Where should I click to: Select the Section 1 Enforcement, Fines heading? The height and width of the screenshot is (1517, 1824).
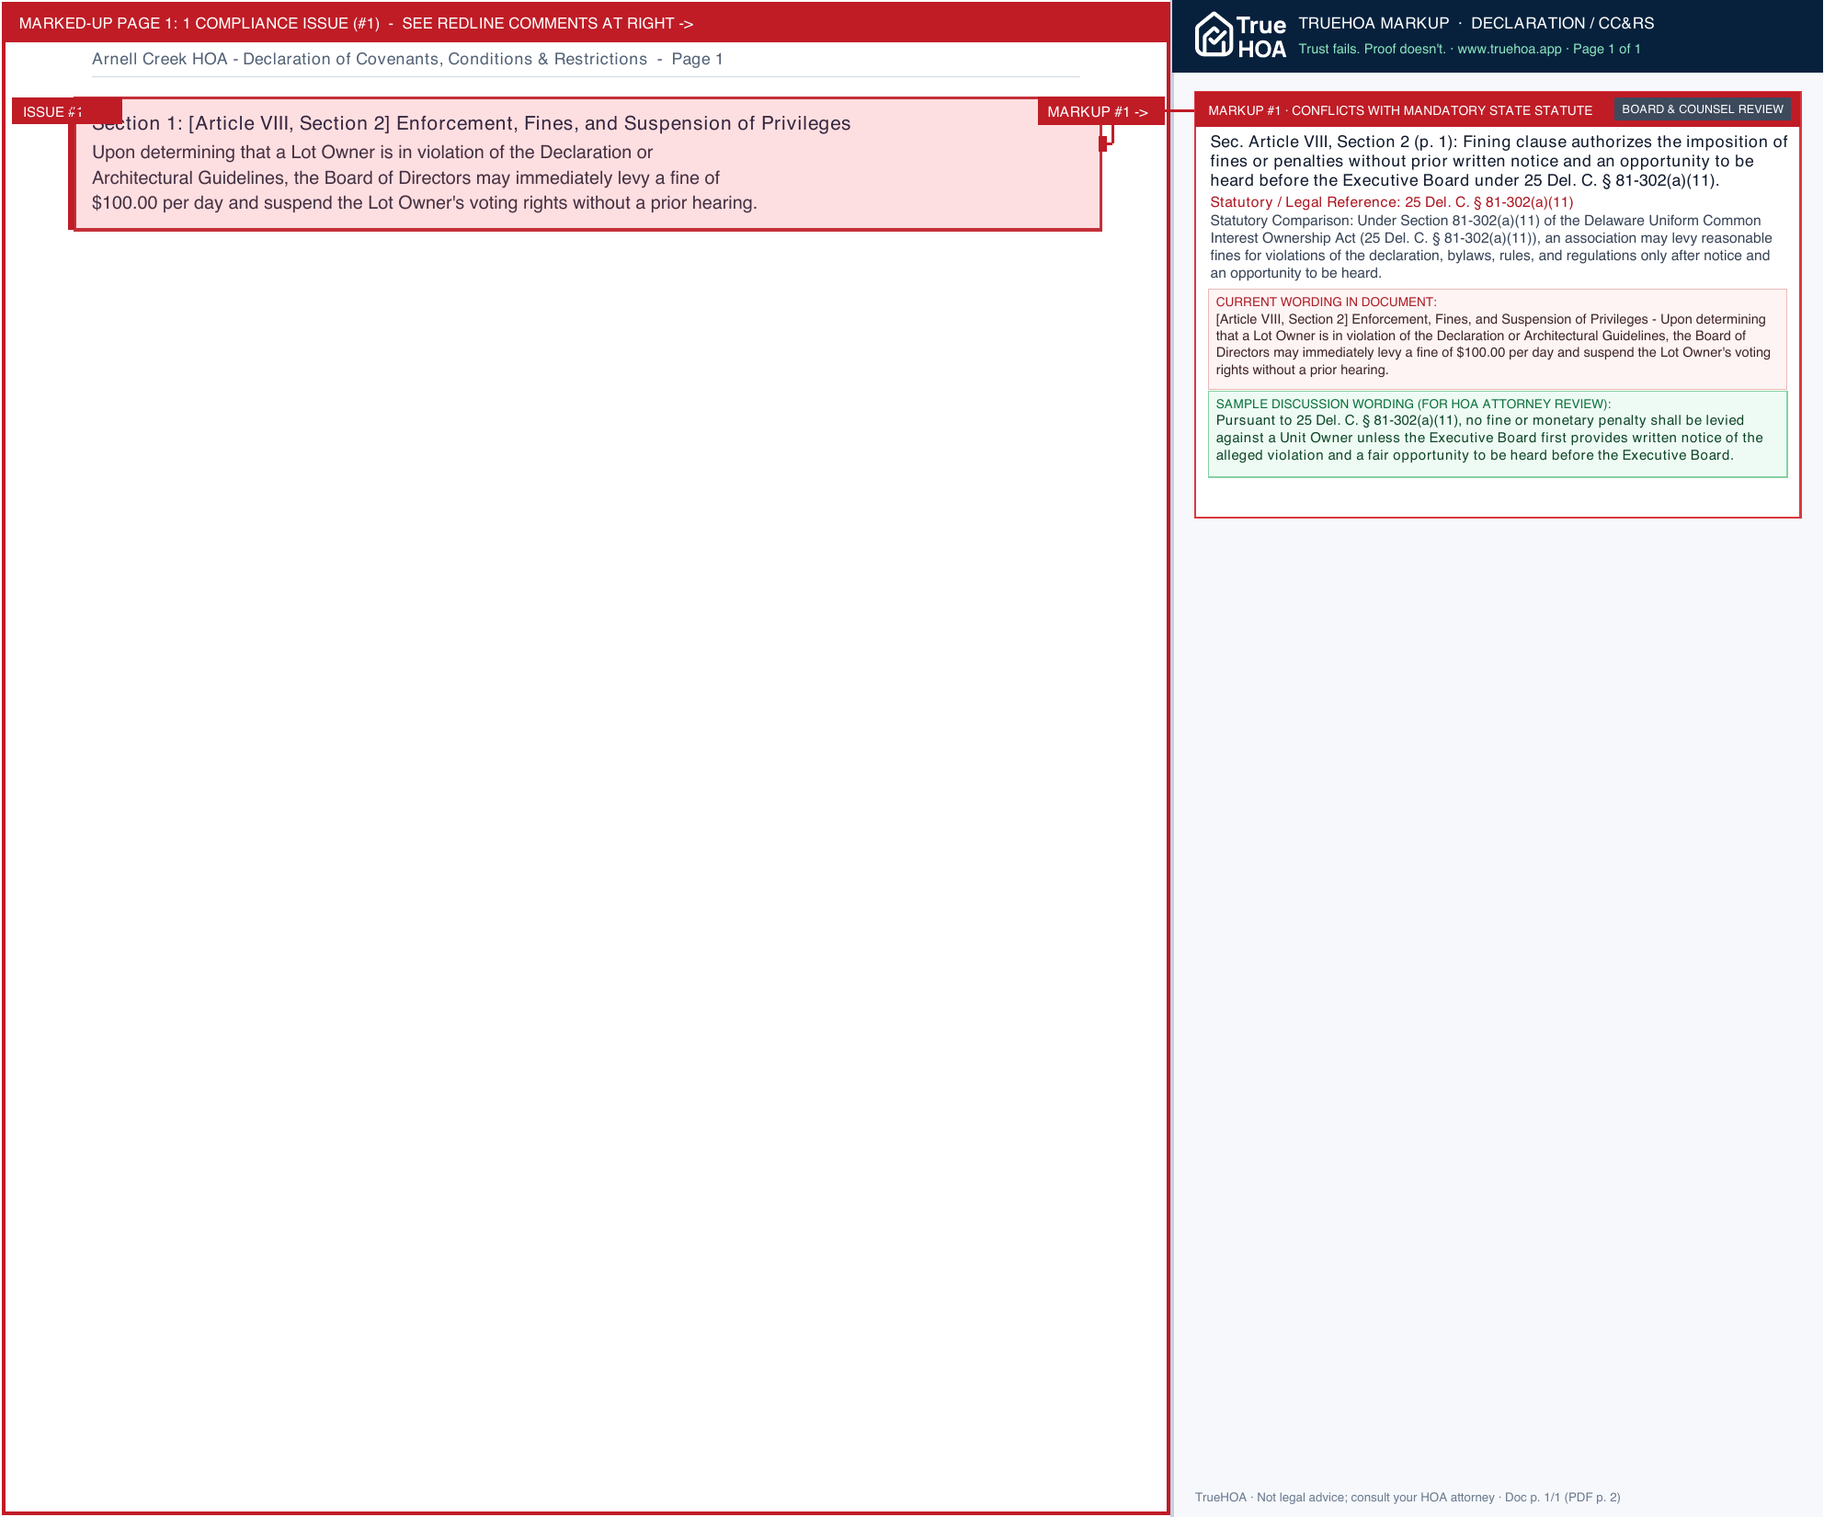coord(472,123)
